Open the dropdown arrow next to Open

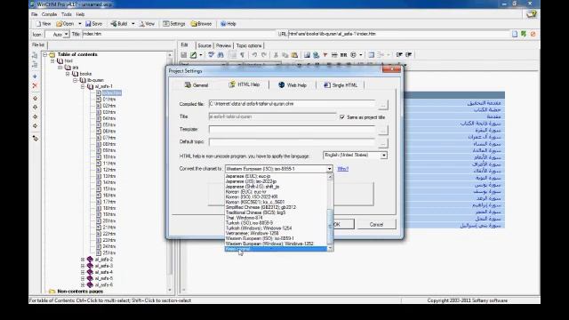(80, 24)
